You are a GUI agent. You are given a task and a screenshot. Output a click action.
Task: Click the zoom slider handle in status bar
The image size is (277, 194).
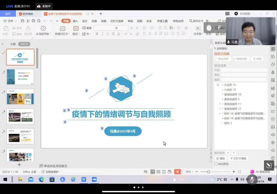[x=208, y=172]
